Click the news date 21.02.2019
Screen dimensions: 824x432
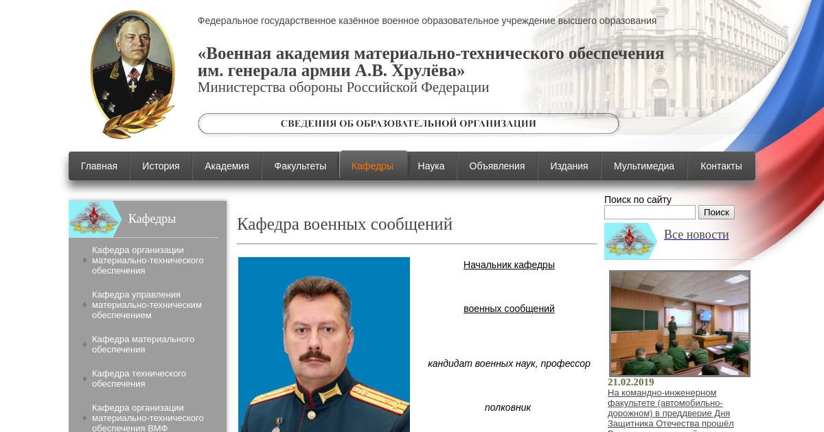pyautogui.click(x=631, y=382)
